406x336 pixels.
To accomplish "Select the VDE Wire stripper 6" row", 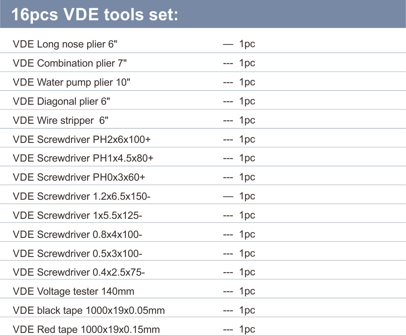I will tap(203, 120).
